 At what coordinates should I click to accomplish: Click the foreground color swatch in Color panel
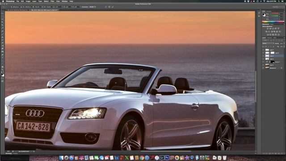(x=263, y=14)
